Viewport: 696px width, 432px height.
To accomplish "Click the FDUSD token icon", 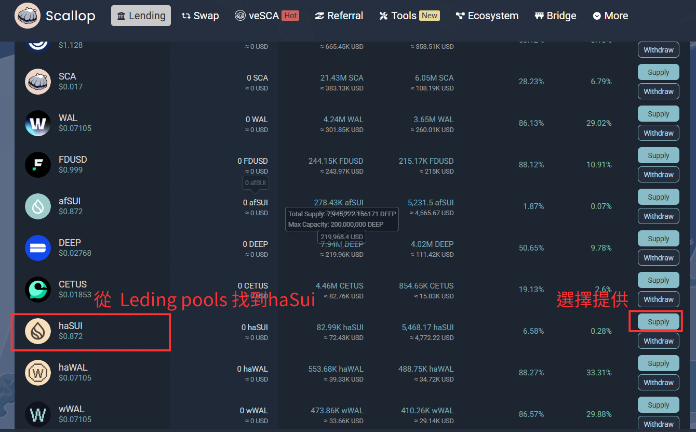I will (38, 165).
